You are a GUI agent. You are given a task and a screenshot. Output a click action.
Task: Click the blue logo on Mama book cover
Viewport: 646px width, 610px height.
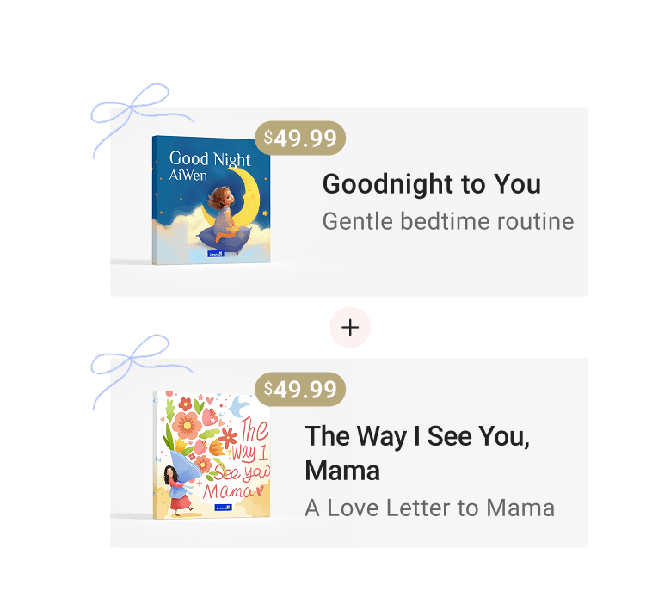224,508
